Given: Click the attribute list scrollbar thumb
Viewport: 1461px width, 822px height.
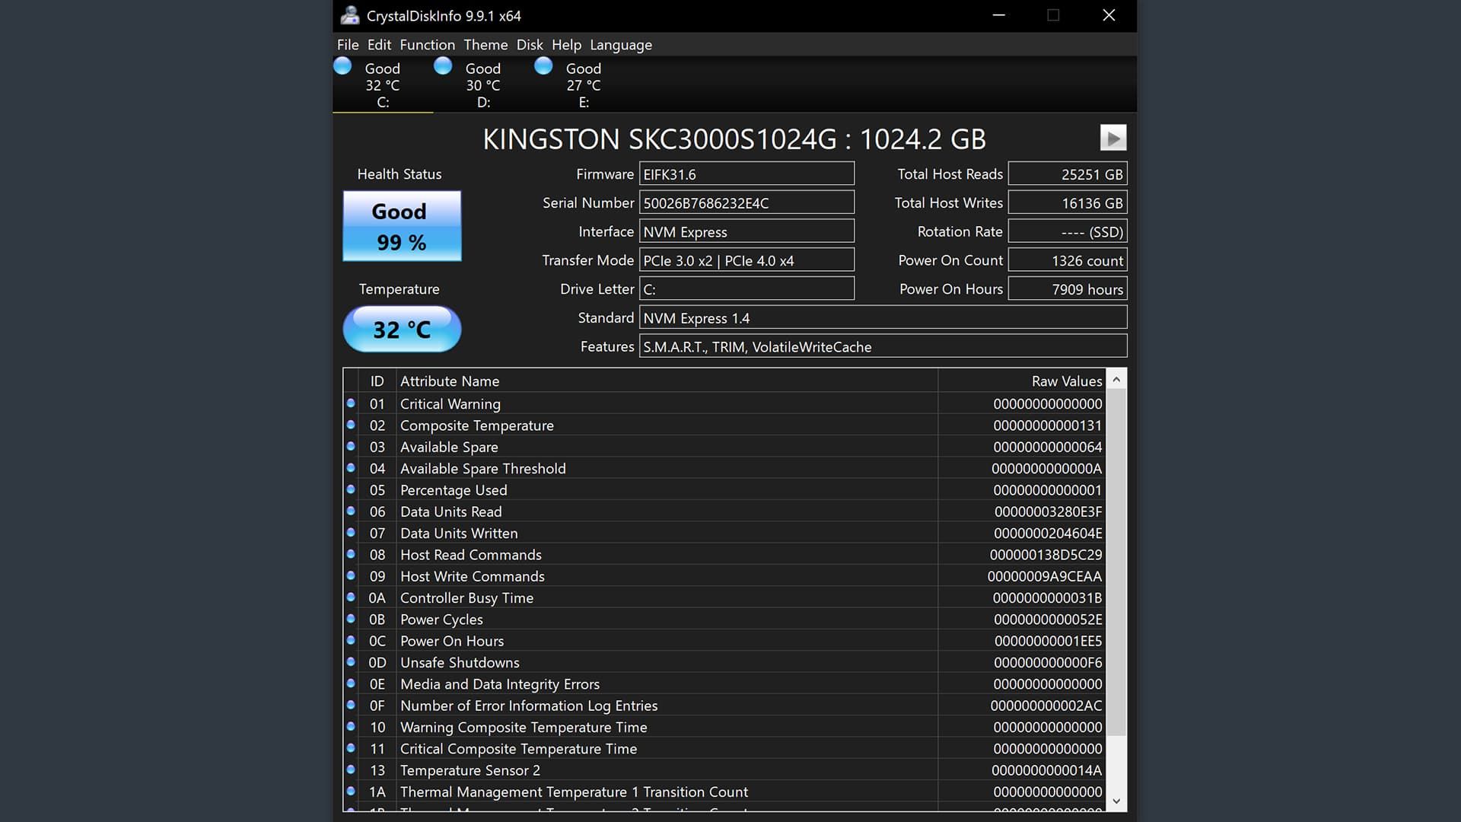Looking at the screenshot, I should click(x=1116, y=562).
